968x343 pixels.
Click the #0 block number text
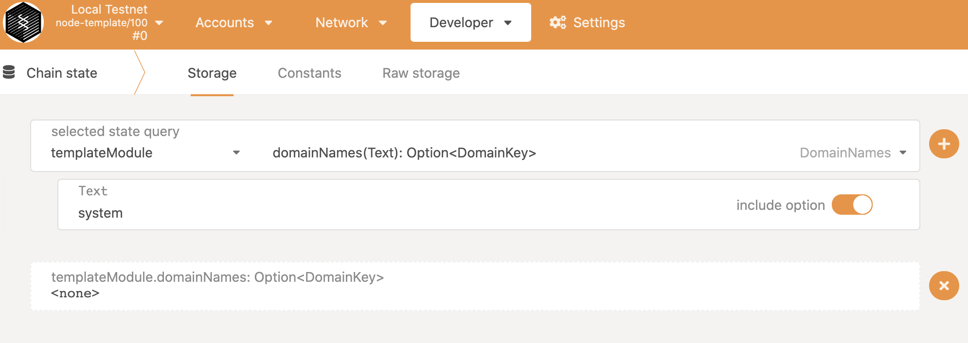(140, 35)
